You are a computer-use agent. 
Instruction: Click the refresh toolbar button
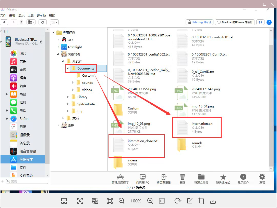43,22
